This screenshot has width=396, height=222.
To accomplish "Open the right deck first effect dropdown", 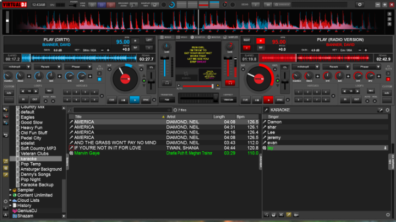I will [x=305, y=67].
